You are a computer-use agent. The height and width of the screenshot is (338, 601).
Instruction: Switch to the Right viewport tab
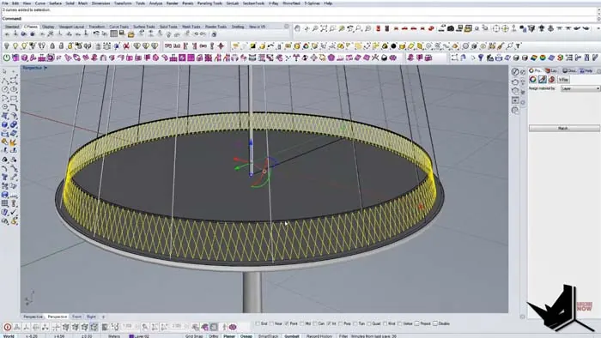coord(91,317)
